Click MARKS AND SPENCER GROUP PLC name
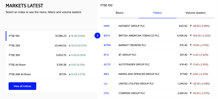 coord(139,74)
